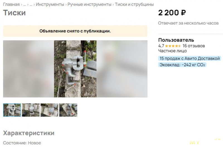Viewport: 223px width, 147px height.
Task: Open Ручные инструменты breadcrumb
Action: point(89,4)
